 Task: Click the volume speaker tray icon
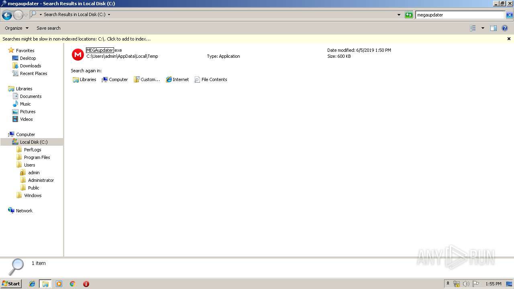[x=466, y=284]
